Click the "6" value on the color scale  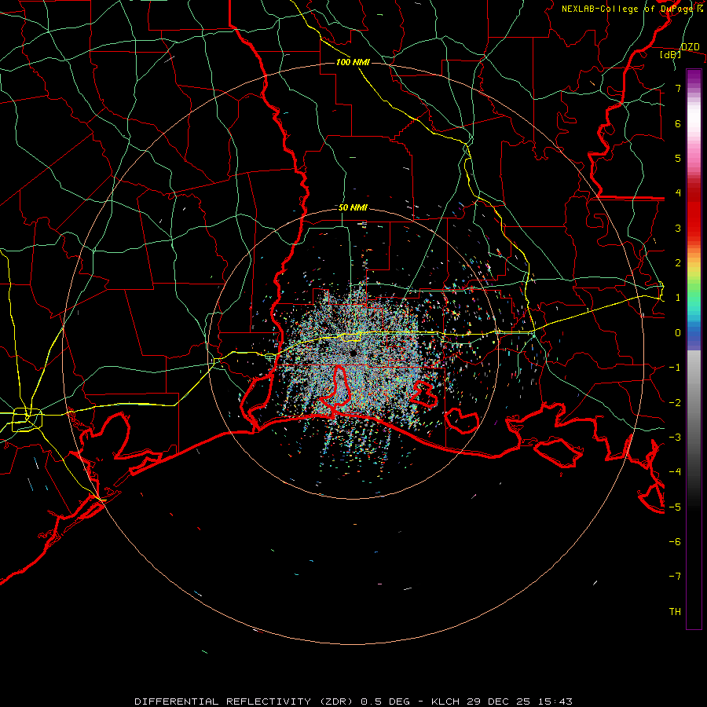(x=678, y=123)
